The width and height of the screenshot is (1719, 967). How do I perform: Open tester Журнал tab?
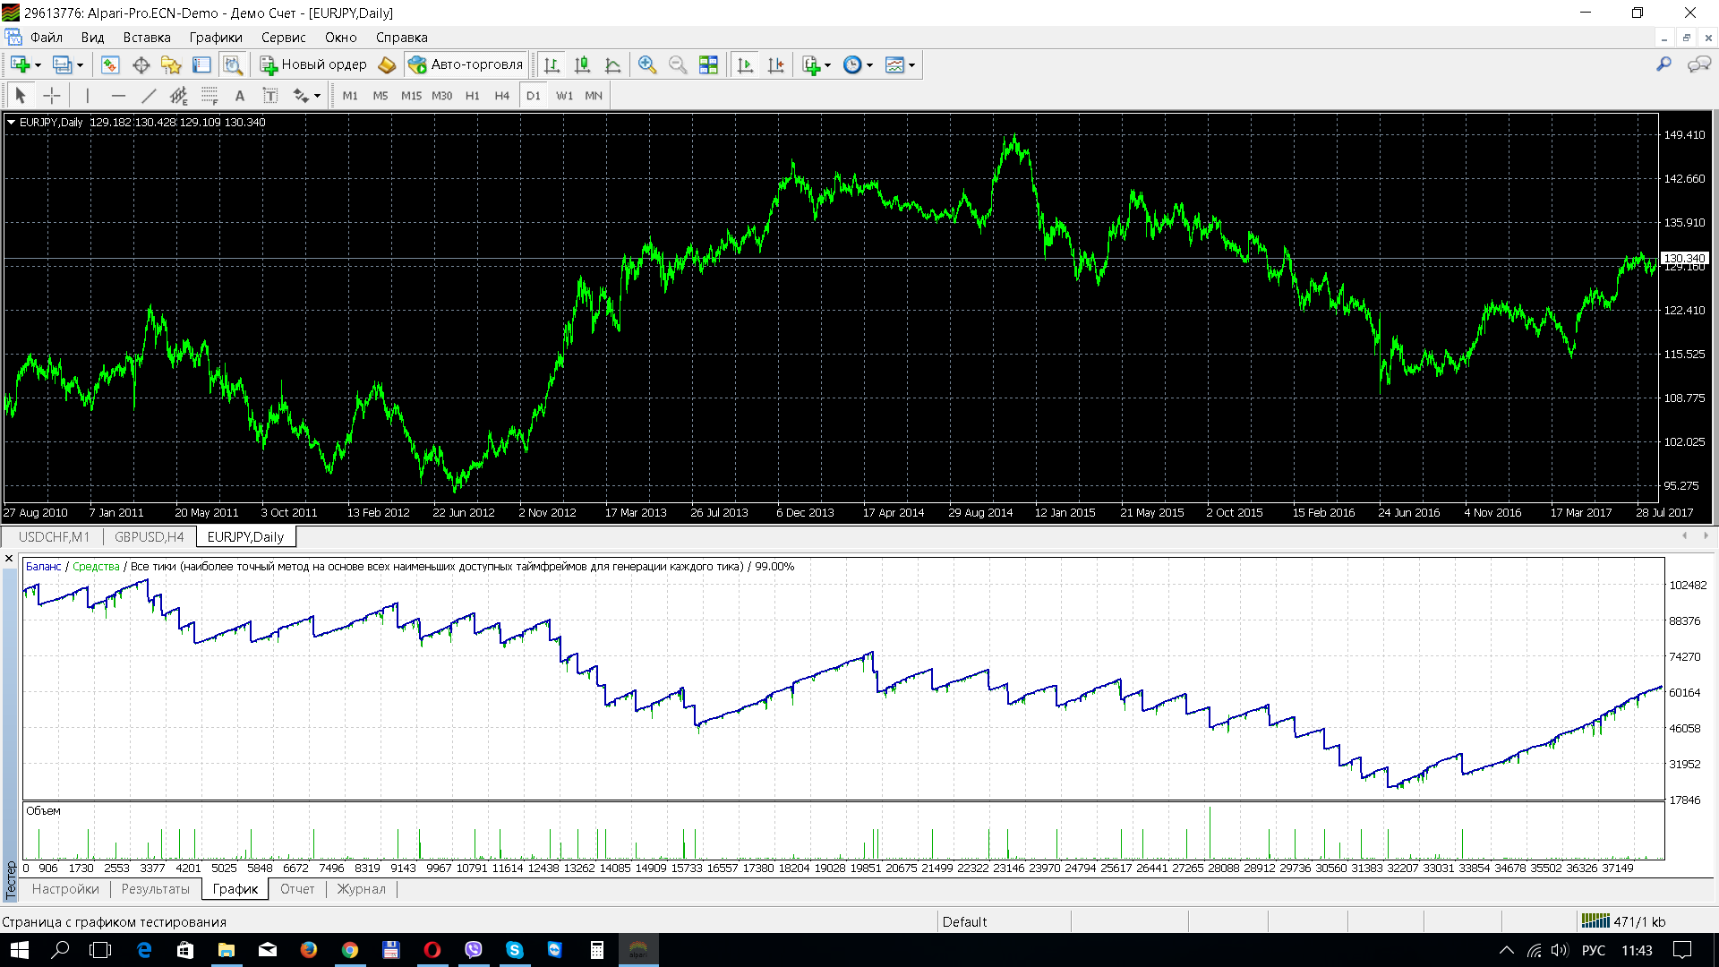[x=361, y=889]
